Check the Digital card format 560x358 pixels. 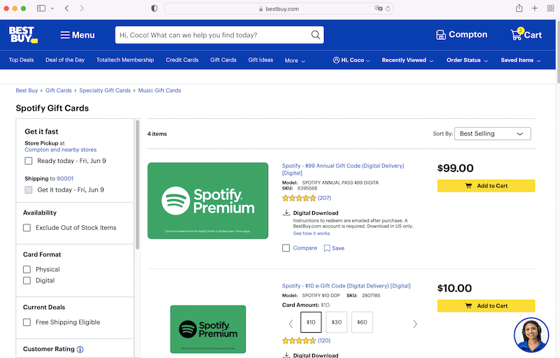pos(27,280)
